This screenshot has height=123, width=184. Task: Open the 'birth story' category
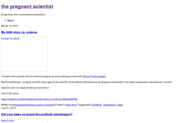point(71,105)
